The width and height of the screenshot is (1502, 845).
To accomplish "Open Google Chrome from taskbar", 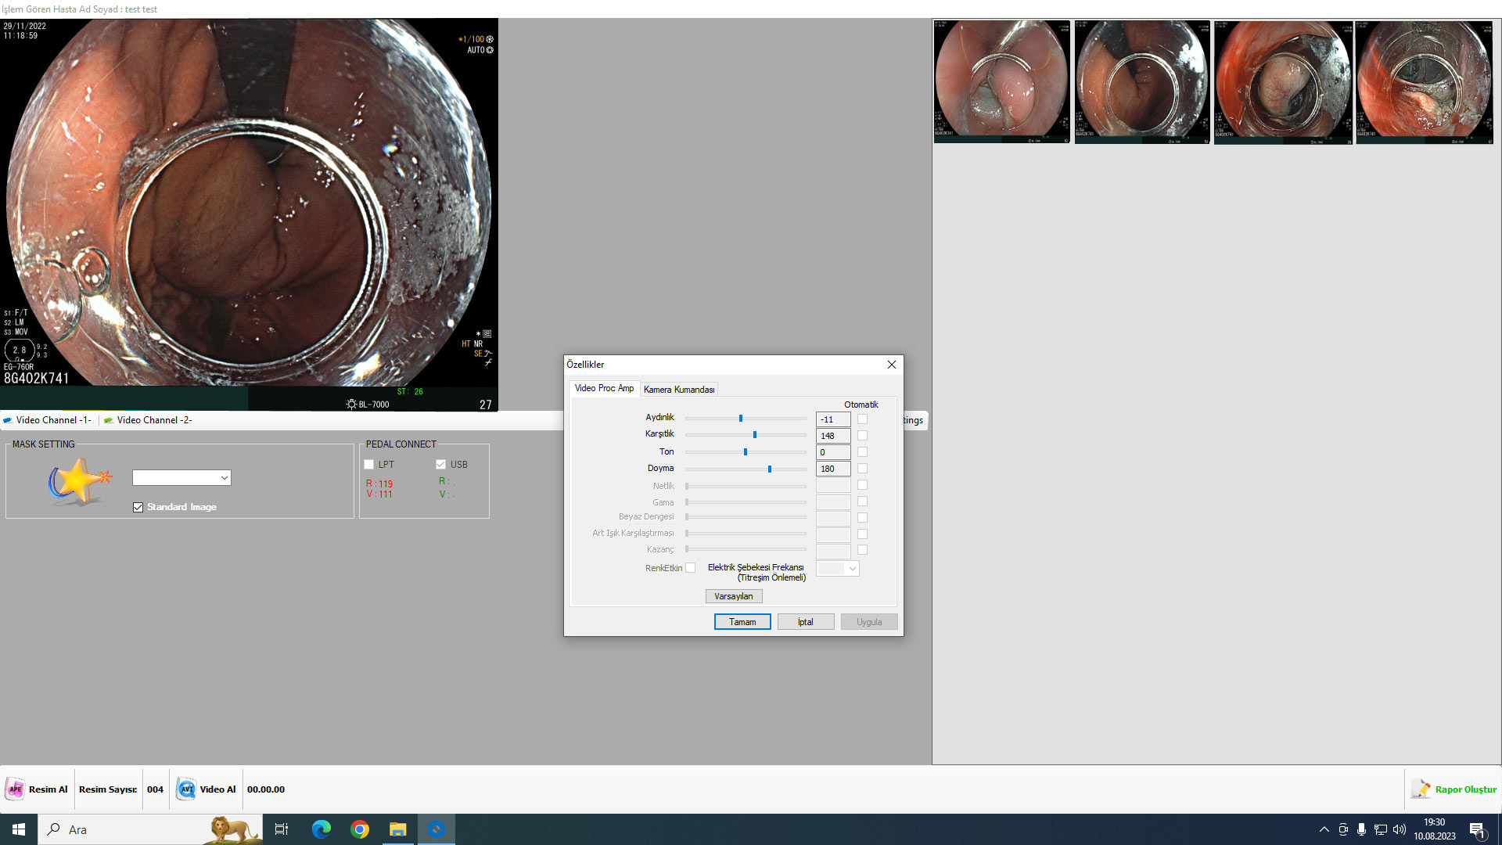I will click(360, 829).
